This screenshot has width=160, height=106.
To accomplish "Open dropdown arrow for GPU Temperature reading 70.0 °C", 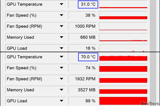I will [x=61, y=57].
